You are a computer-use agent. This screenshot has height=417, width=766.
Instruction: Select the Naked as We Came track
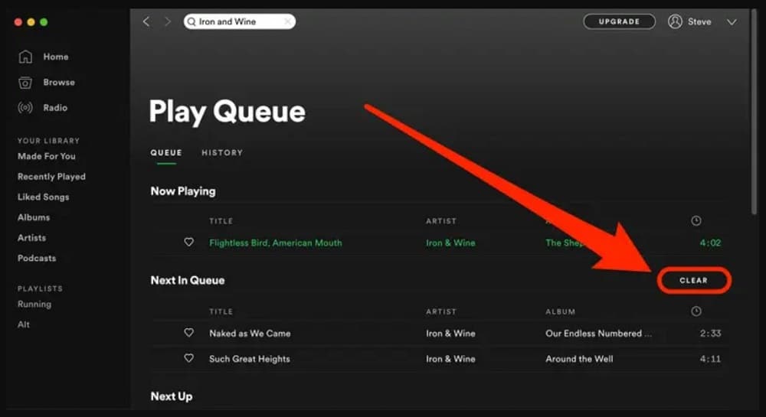250,334
